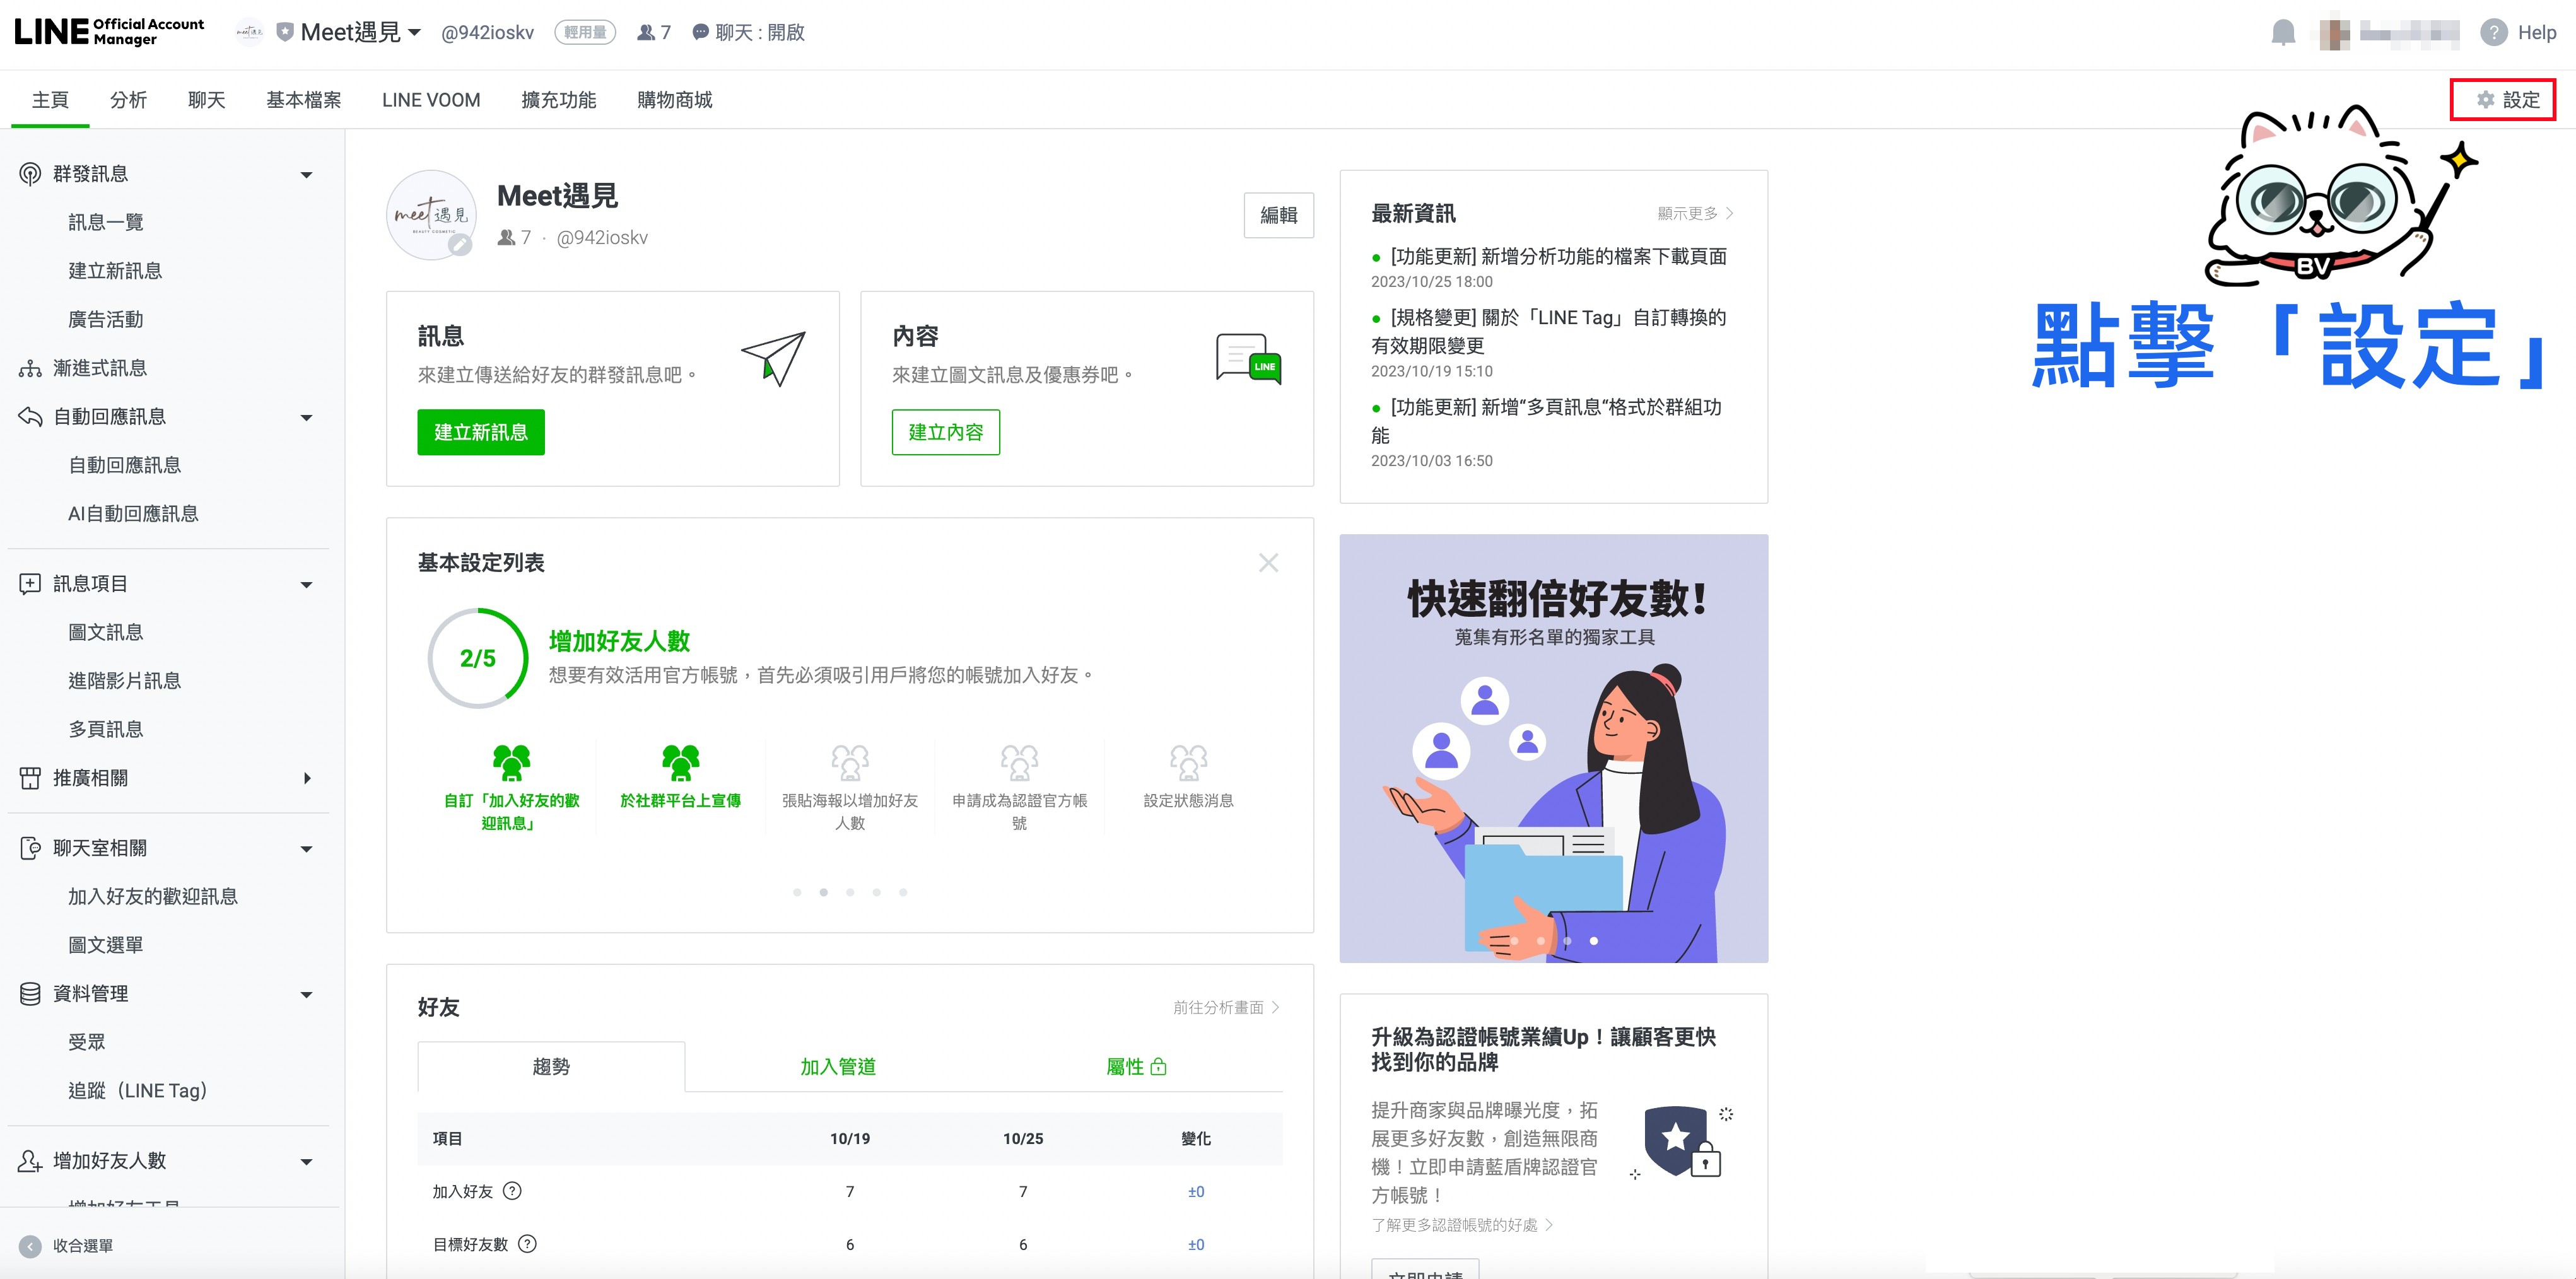Viewport: 2576px width, 1279px height.
Task: Collapse the 群發訊息 sidebar section
Action: point(307,175)
